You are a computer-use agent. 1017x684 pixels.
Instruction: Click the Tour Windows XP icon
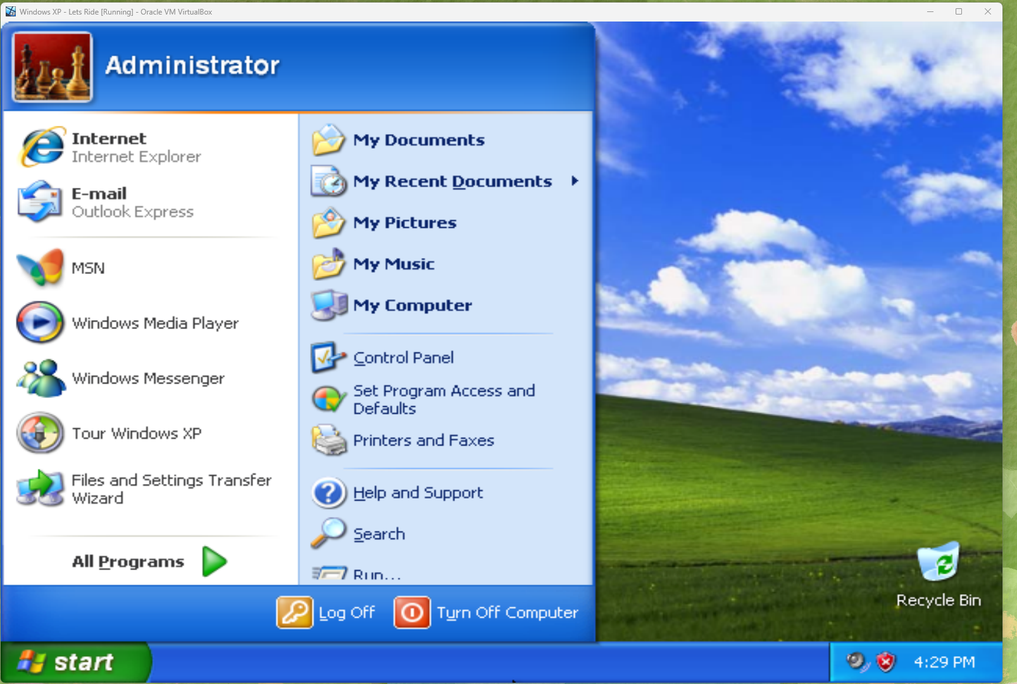[41, 433]
